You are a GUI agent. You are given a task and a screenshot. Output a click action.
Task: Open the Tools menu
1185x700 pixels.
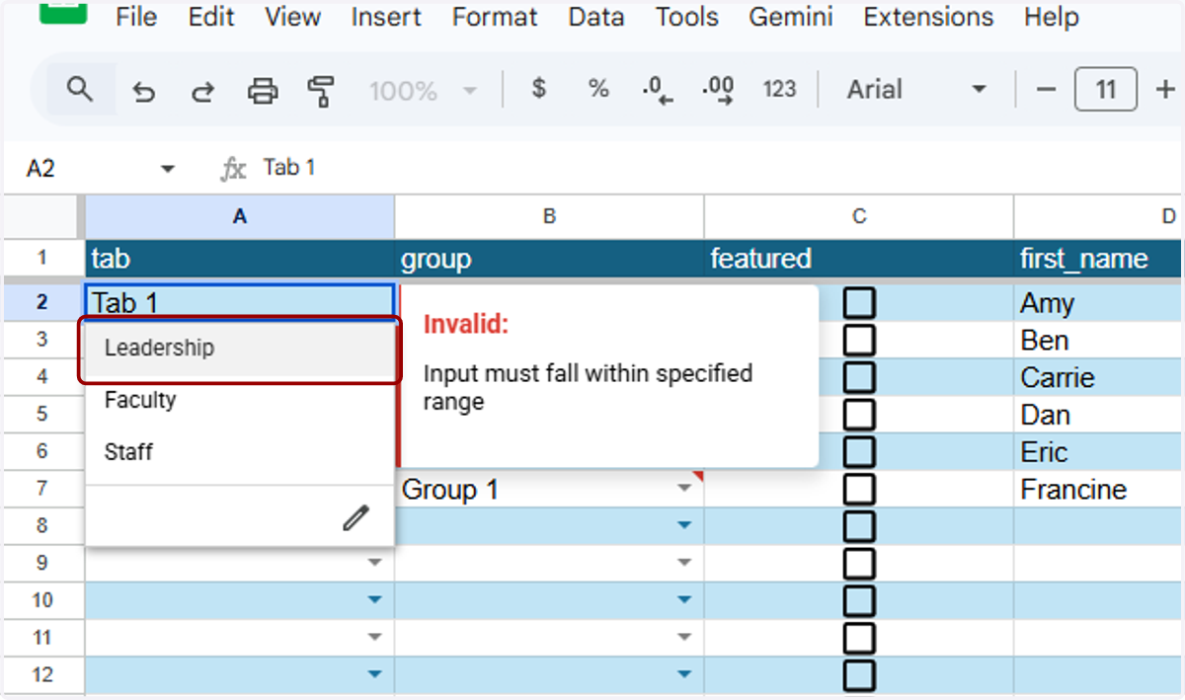pyautogui.click(x=687, y=17)
